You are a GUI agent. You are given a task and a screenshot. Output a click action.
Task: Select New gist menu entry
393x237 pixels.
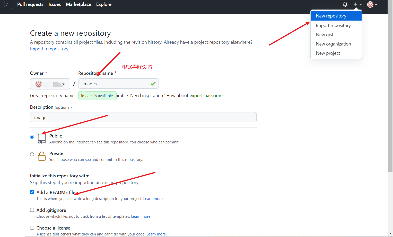coord(336,35)
